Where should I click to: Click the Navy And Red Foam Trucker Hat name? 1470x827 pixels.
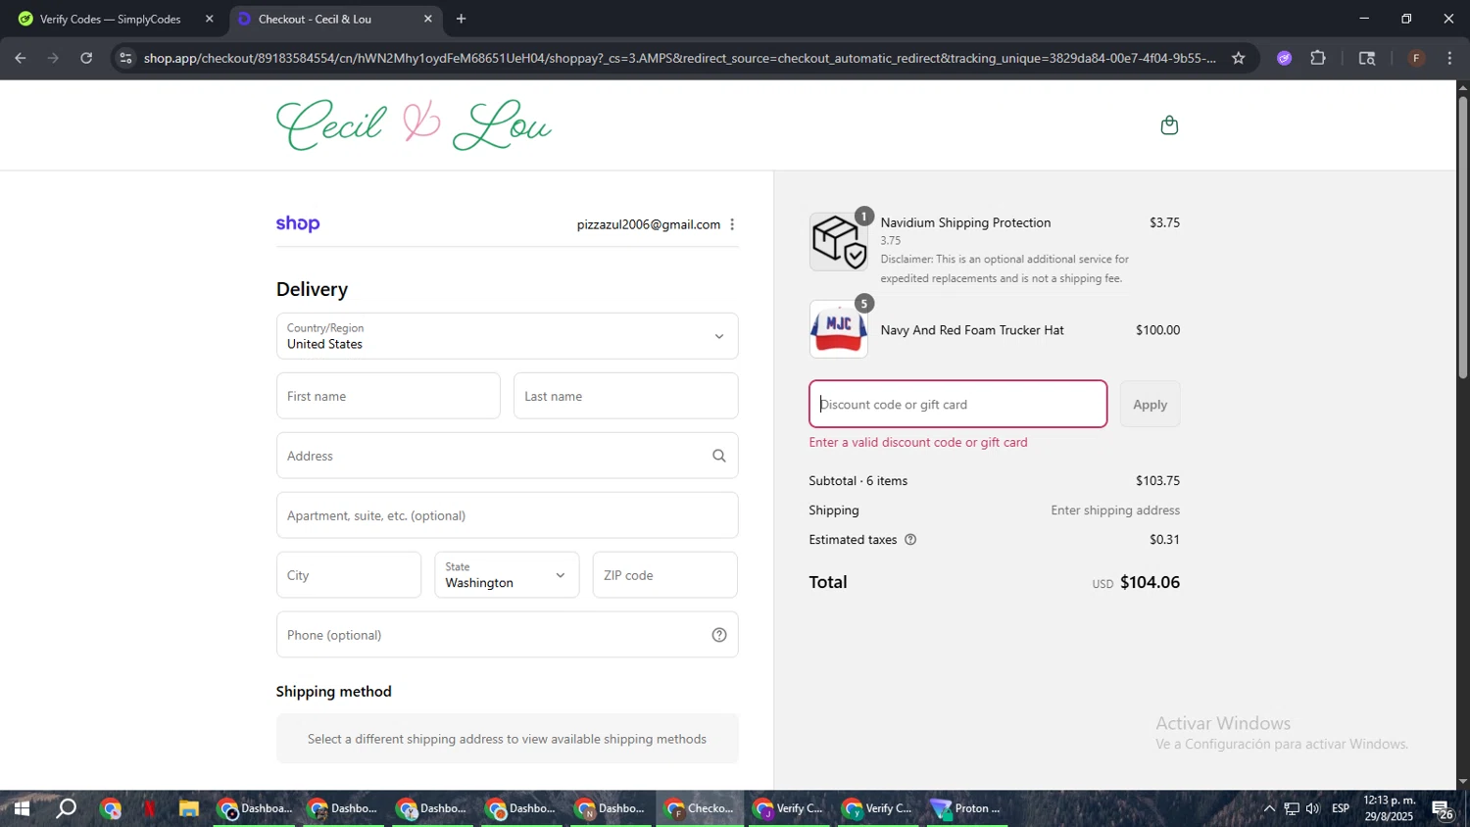point(972,330)
